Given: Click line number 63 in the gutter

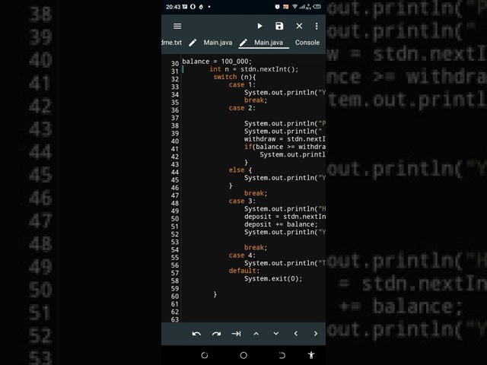Looking at the screenshot, I should coord(175,319).
